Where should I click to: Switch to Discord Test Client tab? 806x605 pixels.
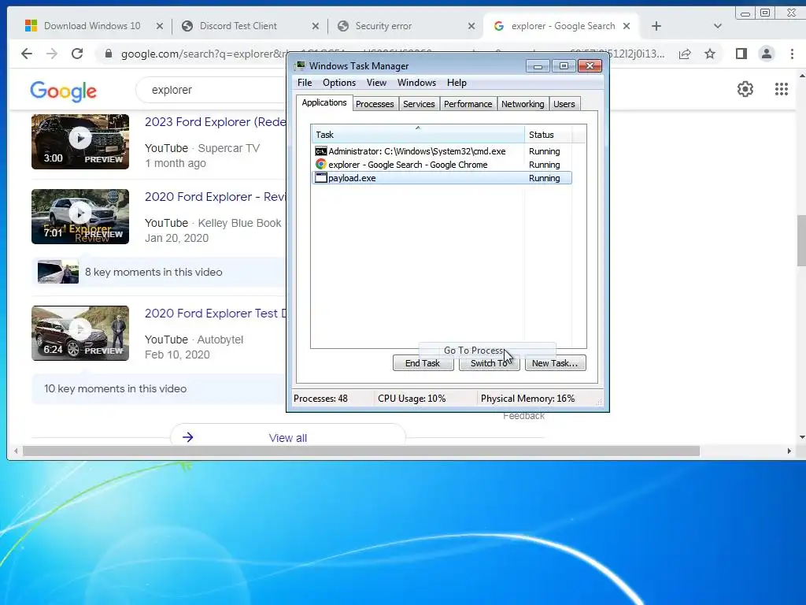click(238, 26)
